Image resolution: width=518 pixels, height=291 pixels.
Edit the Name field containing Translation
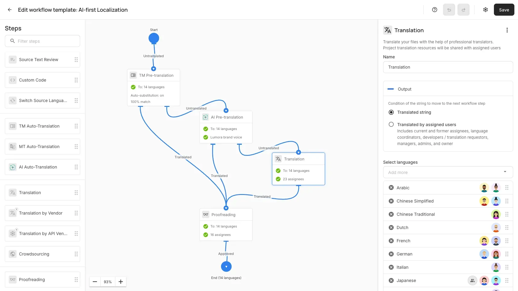[448, 67]
